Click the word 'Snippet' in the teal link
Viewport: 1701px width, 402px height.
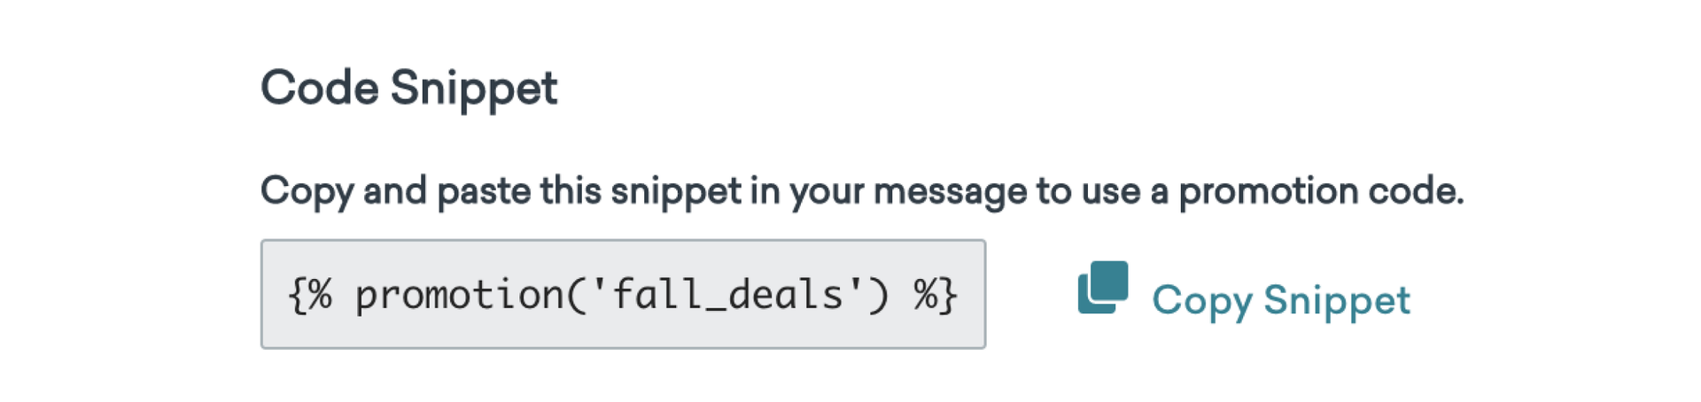pos(1337,300)
